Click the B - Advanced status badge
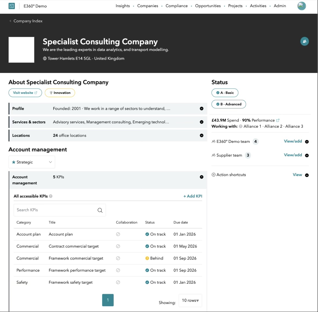Viewport: 318px width, 312px height. [228, 104]
